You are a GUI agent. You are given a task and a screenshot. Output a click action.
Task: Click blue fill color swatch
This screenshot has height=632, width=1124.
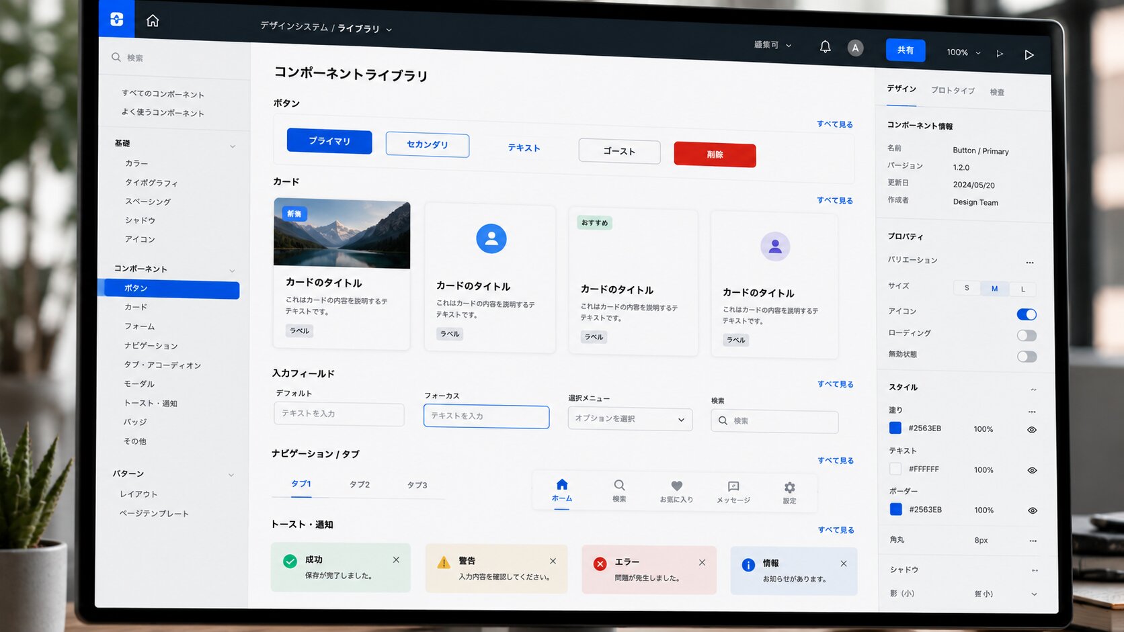tap(895, 428)
